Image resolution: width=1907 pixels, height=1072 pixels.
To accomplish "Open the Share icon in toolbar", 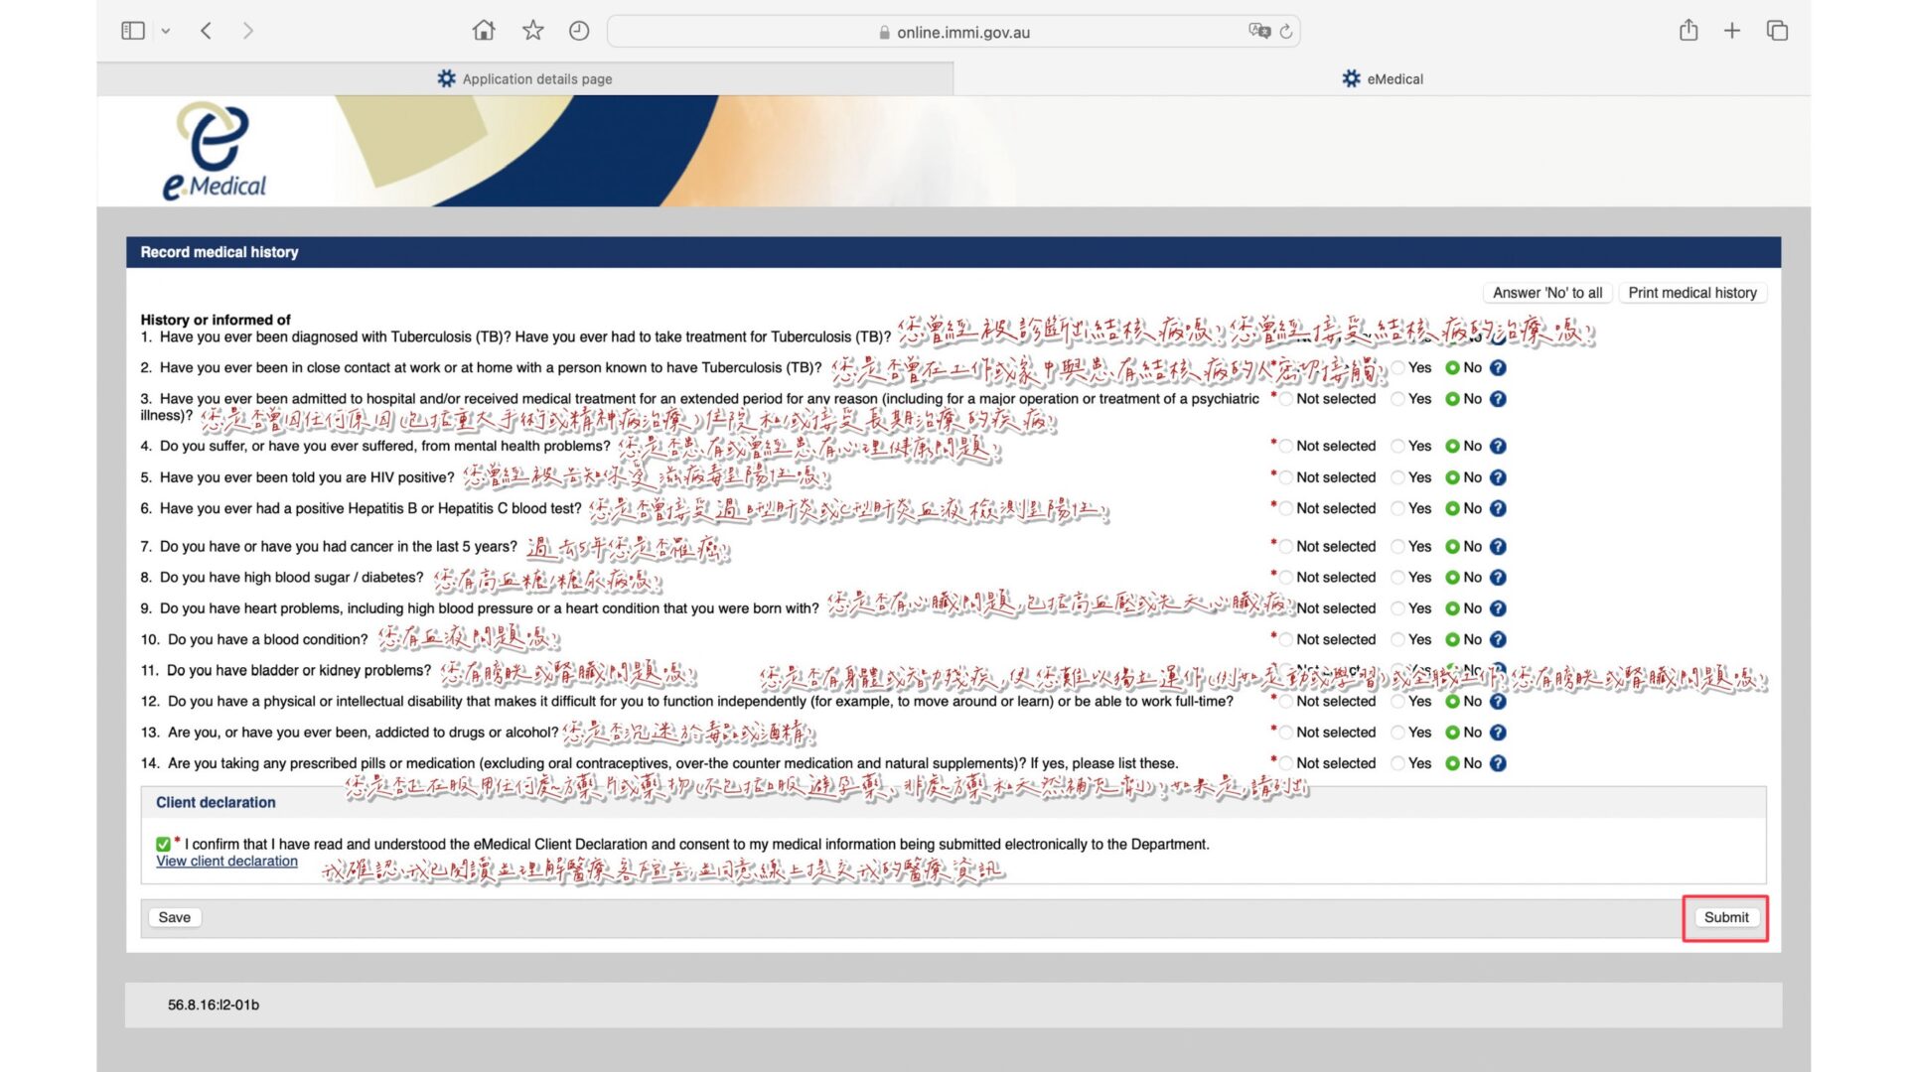I will click(1688, 31).
